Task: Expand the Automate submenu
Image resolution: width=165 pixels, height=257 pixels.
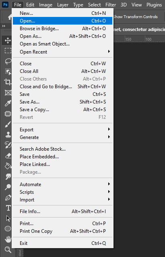Action: pyautogui.click(x=62, y=184)
